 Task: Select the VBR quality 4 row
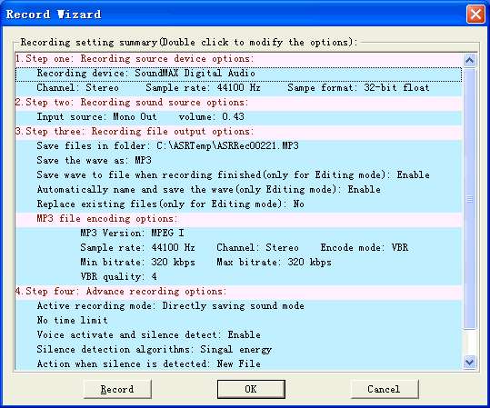click(x=238, y=277)
